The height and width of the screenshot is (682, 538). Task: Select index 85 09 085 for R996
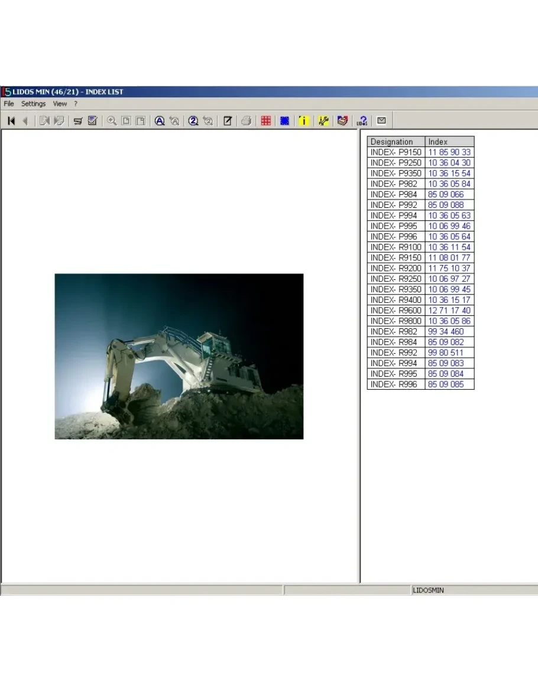coord(446,384)
